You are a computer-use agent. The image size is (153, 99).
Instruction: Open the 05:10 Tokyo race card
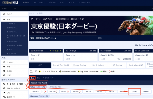pyautogui.click(x=81, y=55)
